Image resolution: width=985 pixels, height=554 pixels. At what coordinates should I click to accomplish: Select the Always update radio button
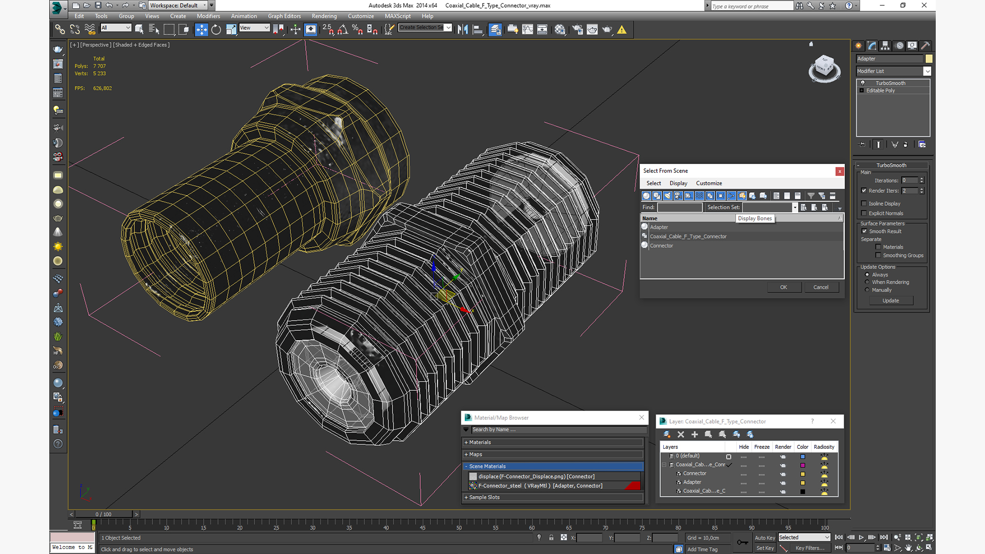tap(868, 275)
